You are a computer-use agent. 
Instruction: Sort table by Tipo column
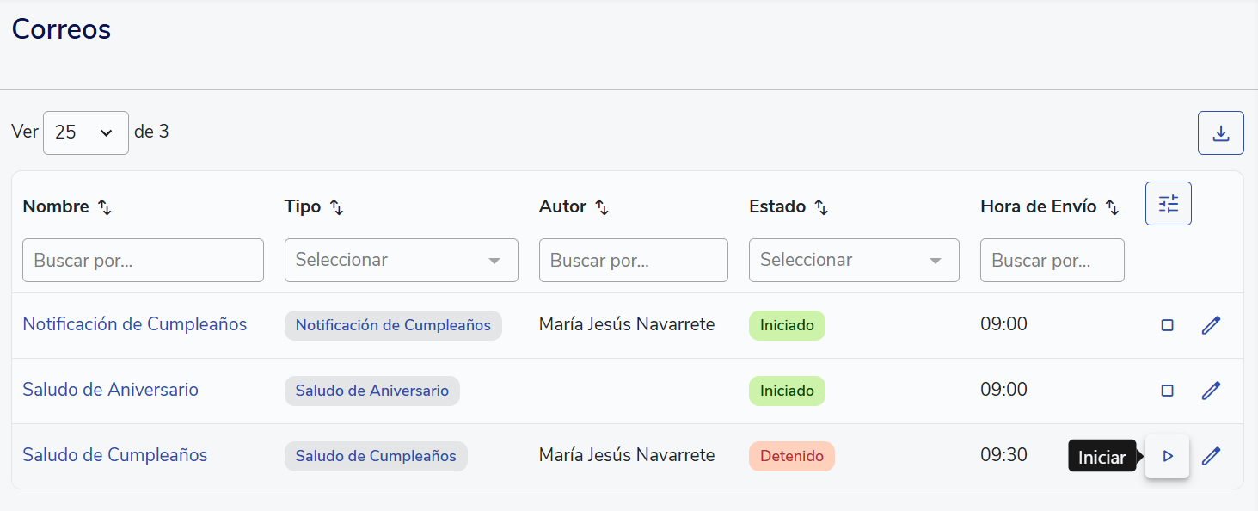pyautogui.click(x=336, y=207)
